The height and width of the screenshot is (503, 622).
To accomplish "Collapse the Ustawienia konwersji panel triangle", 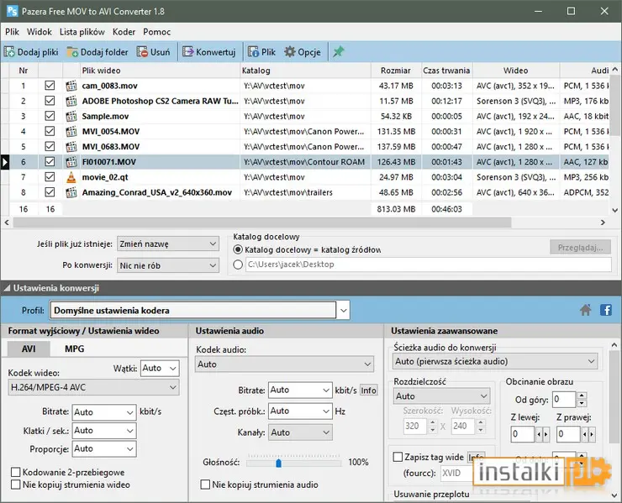I will click(7, 288).
